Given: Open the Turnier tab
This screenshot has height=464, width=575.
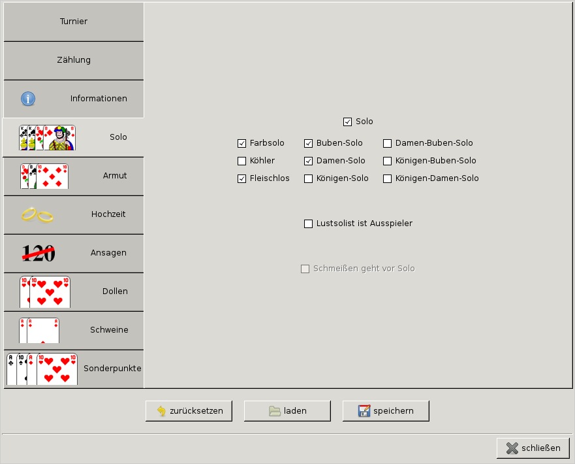Looking at the screenshot, I should pos(74,22).
